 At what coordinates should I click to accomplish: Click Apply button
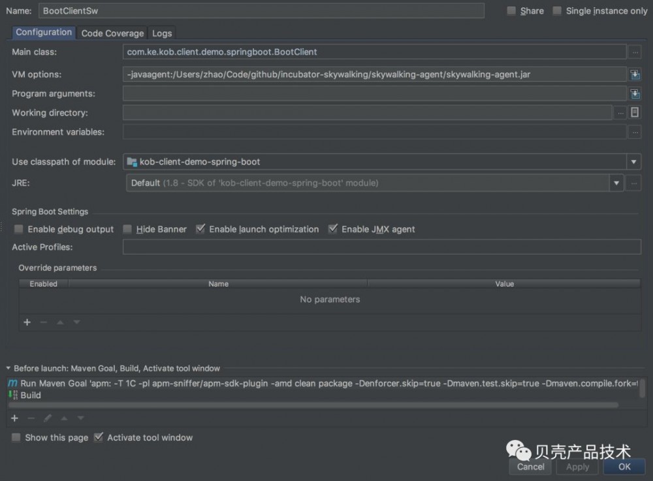pyautogui.click(x=578, y=467)
